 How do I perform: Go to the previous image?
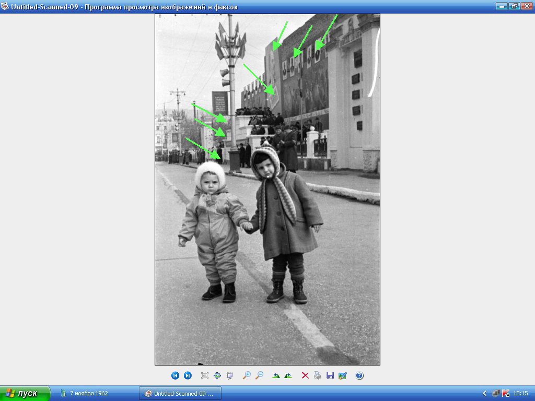(x=175, y=375)
